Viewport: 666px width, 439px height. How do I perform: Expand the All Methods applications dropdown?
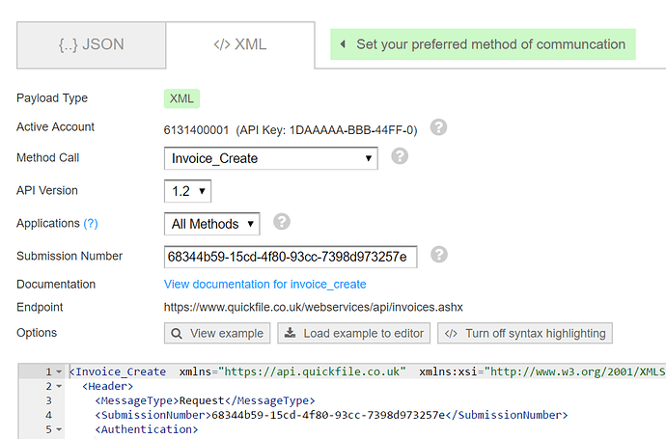click(x=211, y=224)
